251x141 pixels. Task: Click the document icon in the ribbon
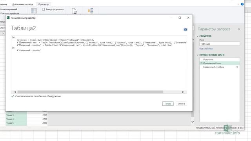point(75,11)
